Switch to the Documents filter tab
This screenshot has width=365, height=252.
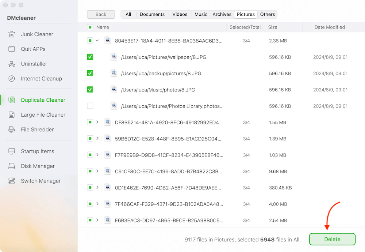click(152, 14)
